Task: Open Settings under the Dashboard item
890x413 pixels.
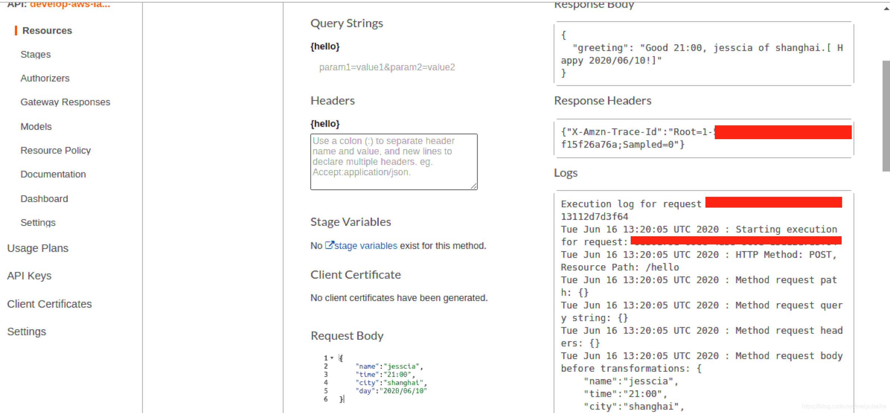Action: 38,222
